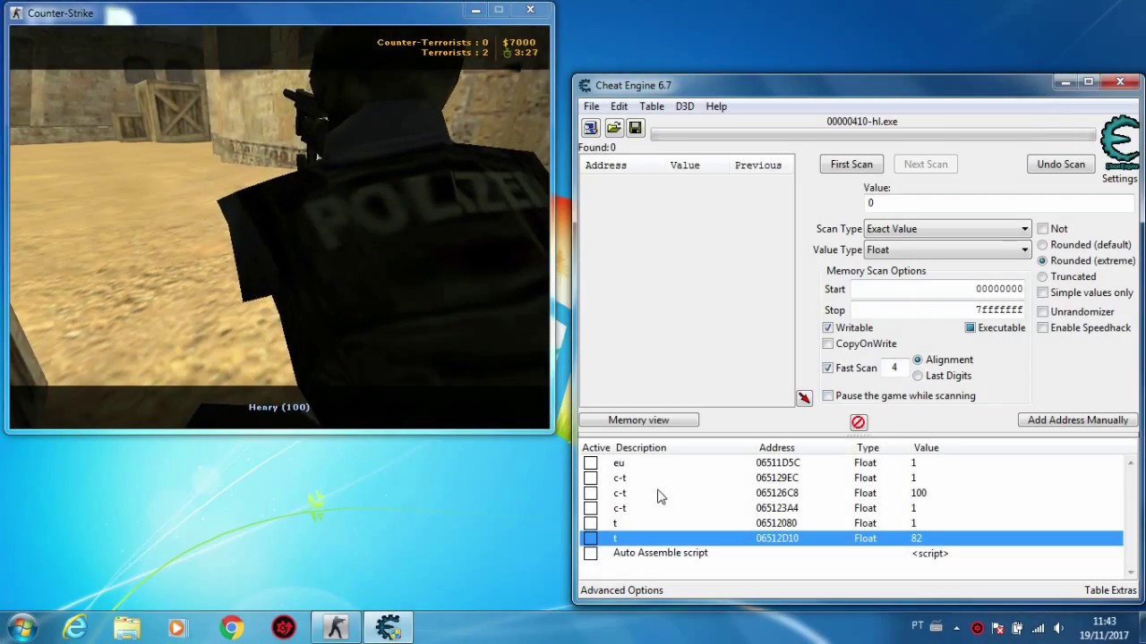The height and width of the screenshot is (644, 1146).
Task: Toggle the Not checkbox
Action: click(x=1042, y=229)
